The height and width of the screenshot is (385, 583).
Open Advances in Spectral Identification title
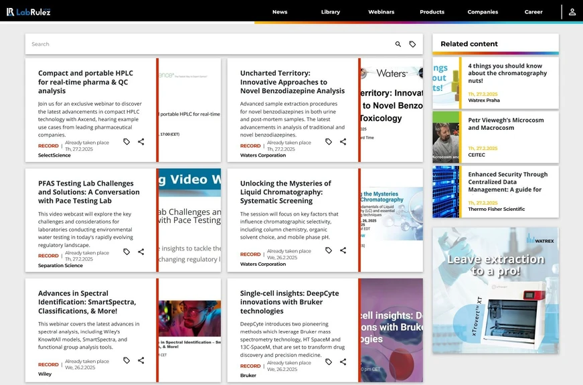pos(87,302)
